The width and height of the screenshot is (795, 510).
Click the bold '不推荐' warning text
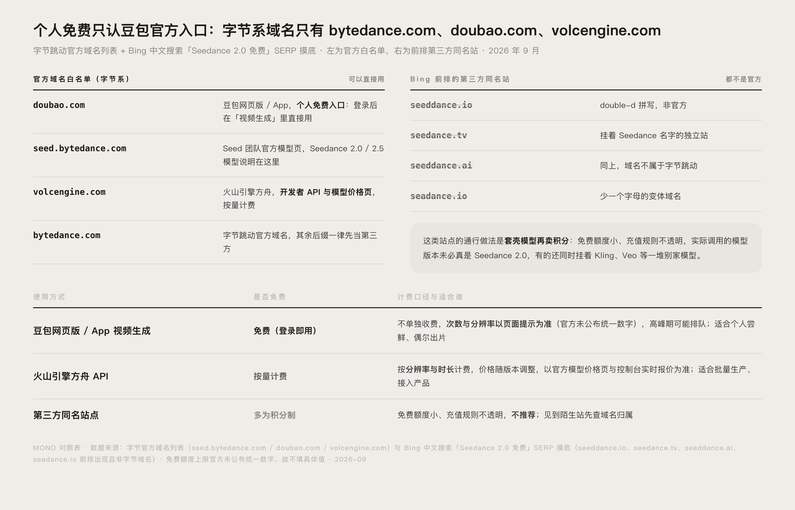coord(523,415)
